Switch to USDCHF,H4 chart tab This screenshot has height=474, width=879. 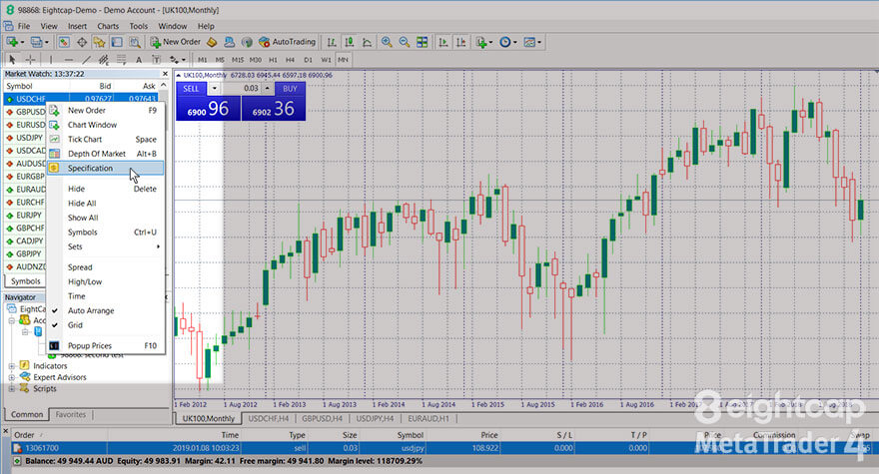[268, 418]
